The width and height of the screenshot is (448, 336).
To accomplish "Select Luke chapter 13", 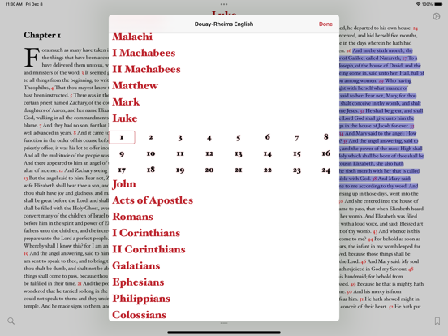I will pos(239,154).
